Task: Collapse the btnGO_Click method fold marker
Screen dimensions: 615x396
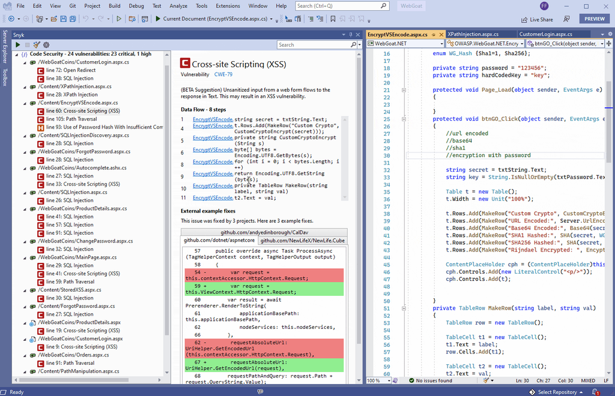Action: coord(404,119)
